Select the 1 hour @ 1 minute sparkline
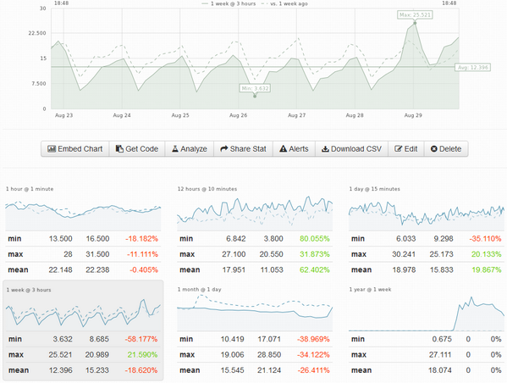The width and height of the screenshot is (507, 383). 83,215
